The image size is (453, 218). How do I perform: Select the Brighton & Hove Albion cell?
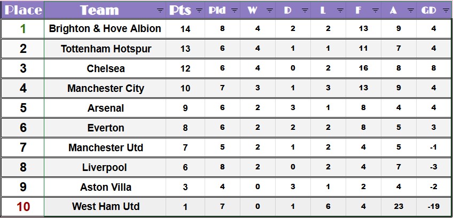tap(105, 29)
